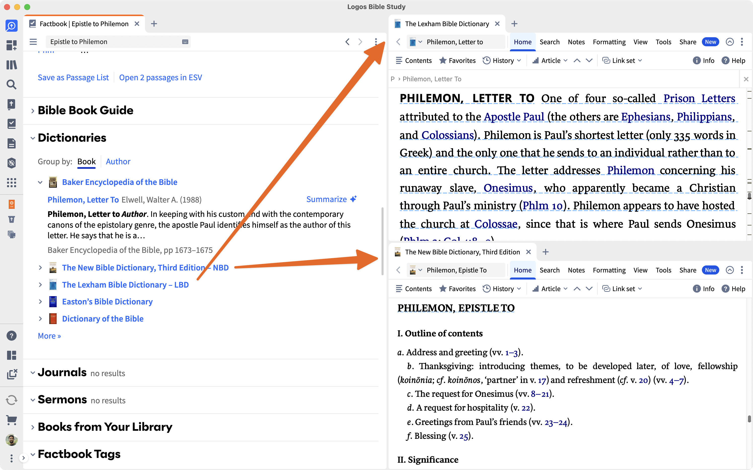Expand Books from Your Library section
This screenshot has height=470, width=753.
pos(33,427)
